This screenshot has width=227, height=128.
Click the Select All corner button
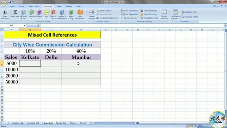point(2,30)
